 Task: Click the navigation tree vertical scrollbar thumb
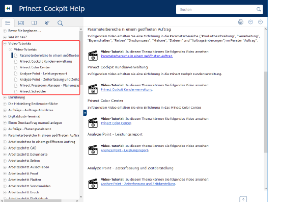pyautogui.click(x=81, y=58)
